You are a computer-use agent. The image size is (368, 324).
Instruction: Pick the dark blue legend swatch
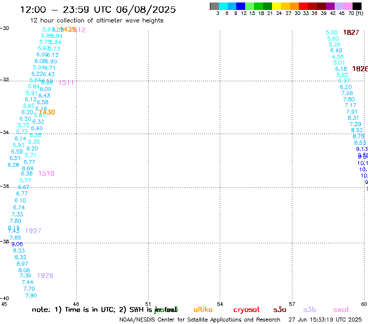(241, 6)
